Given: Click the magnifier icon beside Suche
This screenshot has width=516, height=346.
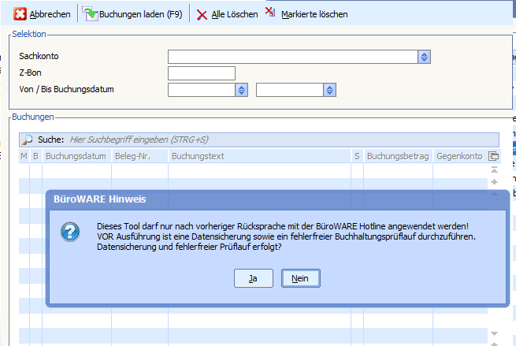Looking at the screenshot, I should click(28, 140).
